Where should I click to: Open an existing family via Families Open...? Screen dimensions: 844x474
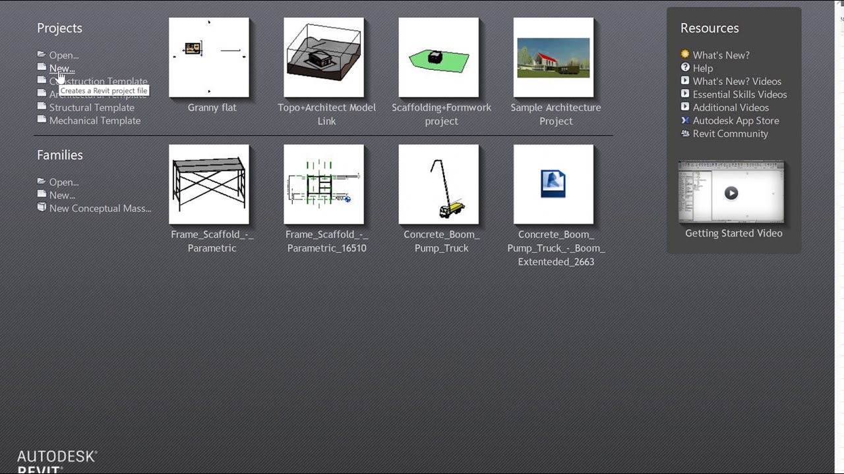[64, 182]
